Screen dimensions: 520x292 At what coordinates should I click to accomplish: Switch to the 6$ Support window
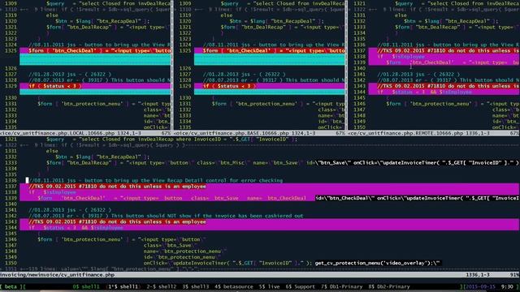pyautogui.click(x=300, y=286)
